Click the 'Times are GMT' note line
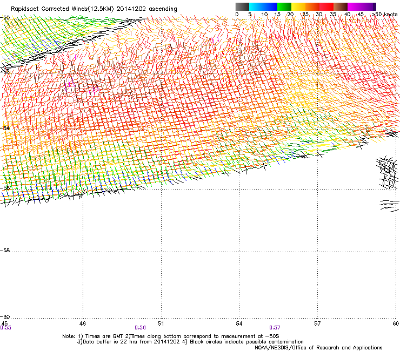This screenshot has height=351, width=400. click(171, 336)
